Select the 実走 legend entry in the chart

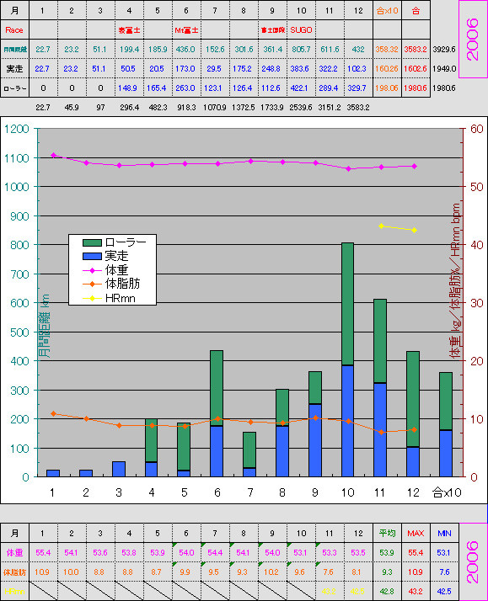pyautogui.click(x=105, y=256)
